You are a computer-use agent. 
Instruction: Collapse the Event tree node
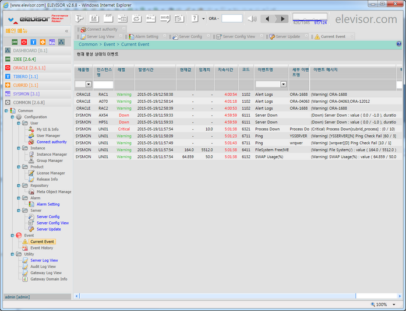[x=12, y=235]
